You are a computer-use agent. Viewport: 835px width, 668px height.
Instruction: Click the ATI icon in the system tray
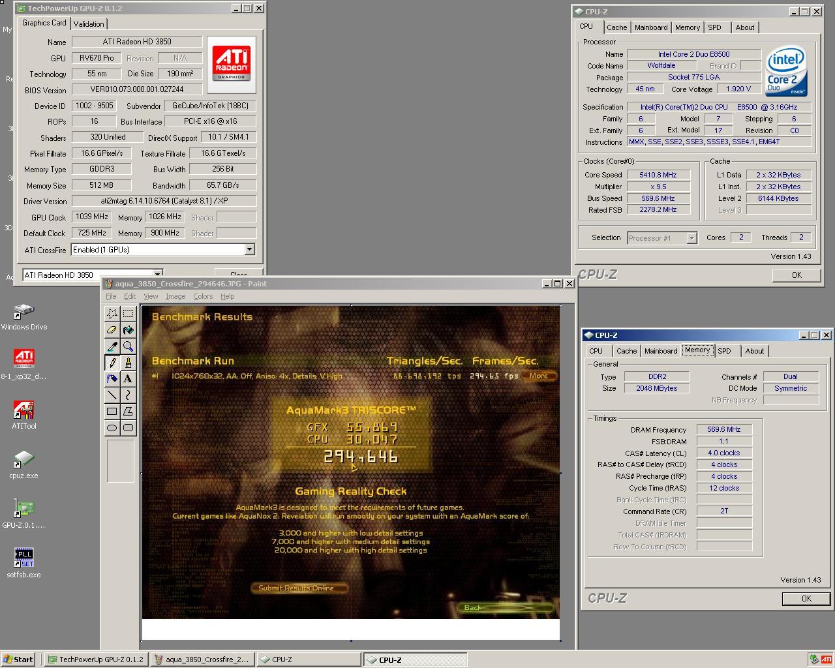click(826, 660)
